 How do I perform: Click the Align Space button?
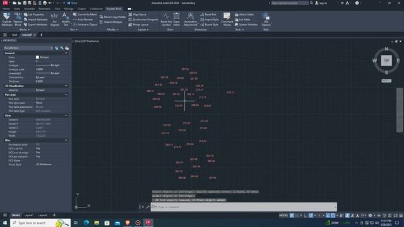(x=138, y=15)
